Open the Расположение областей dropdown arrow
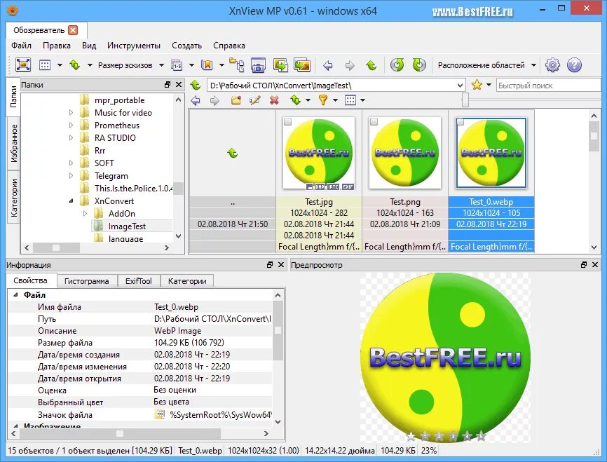The height and width of the screenshot is (462, 607). tap(534, 65)
